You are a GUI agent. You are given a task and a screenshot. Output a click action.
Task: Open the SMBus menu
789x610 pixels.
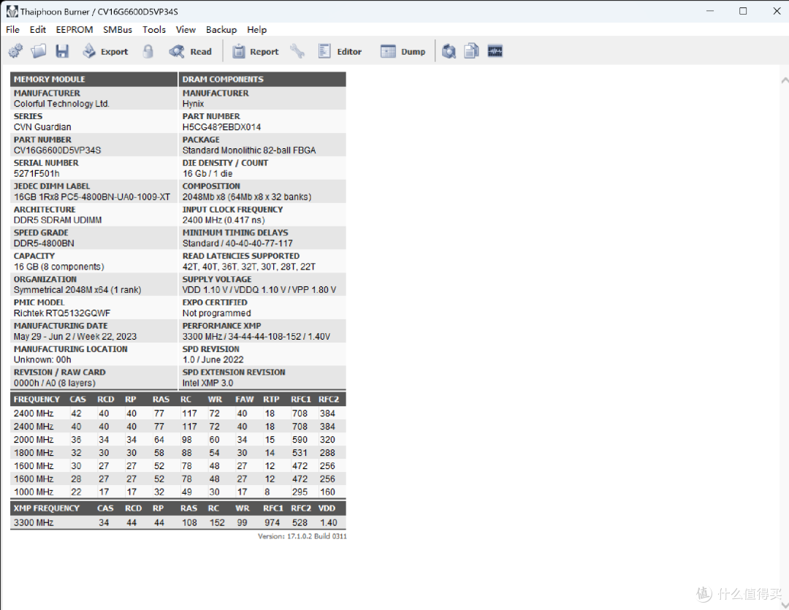118,30
